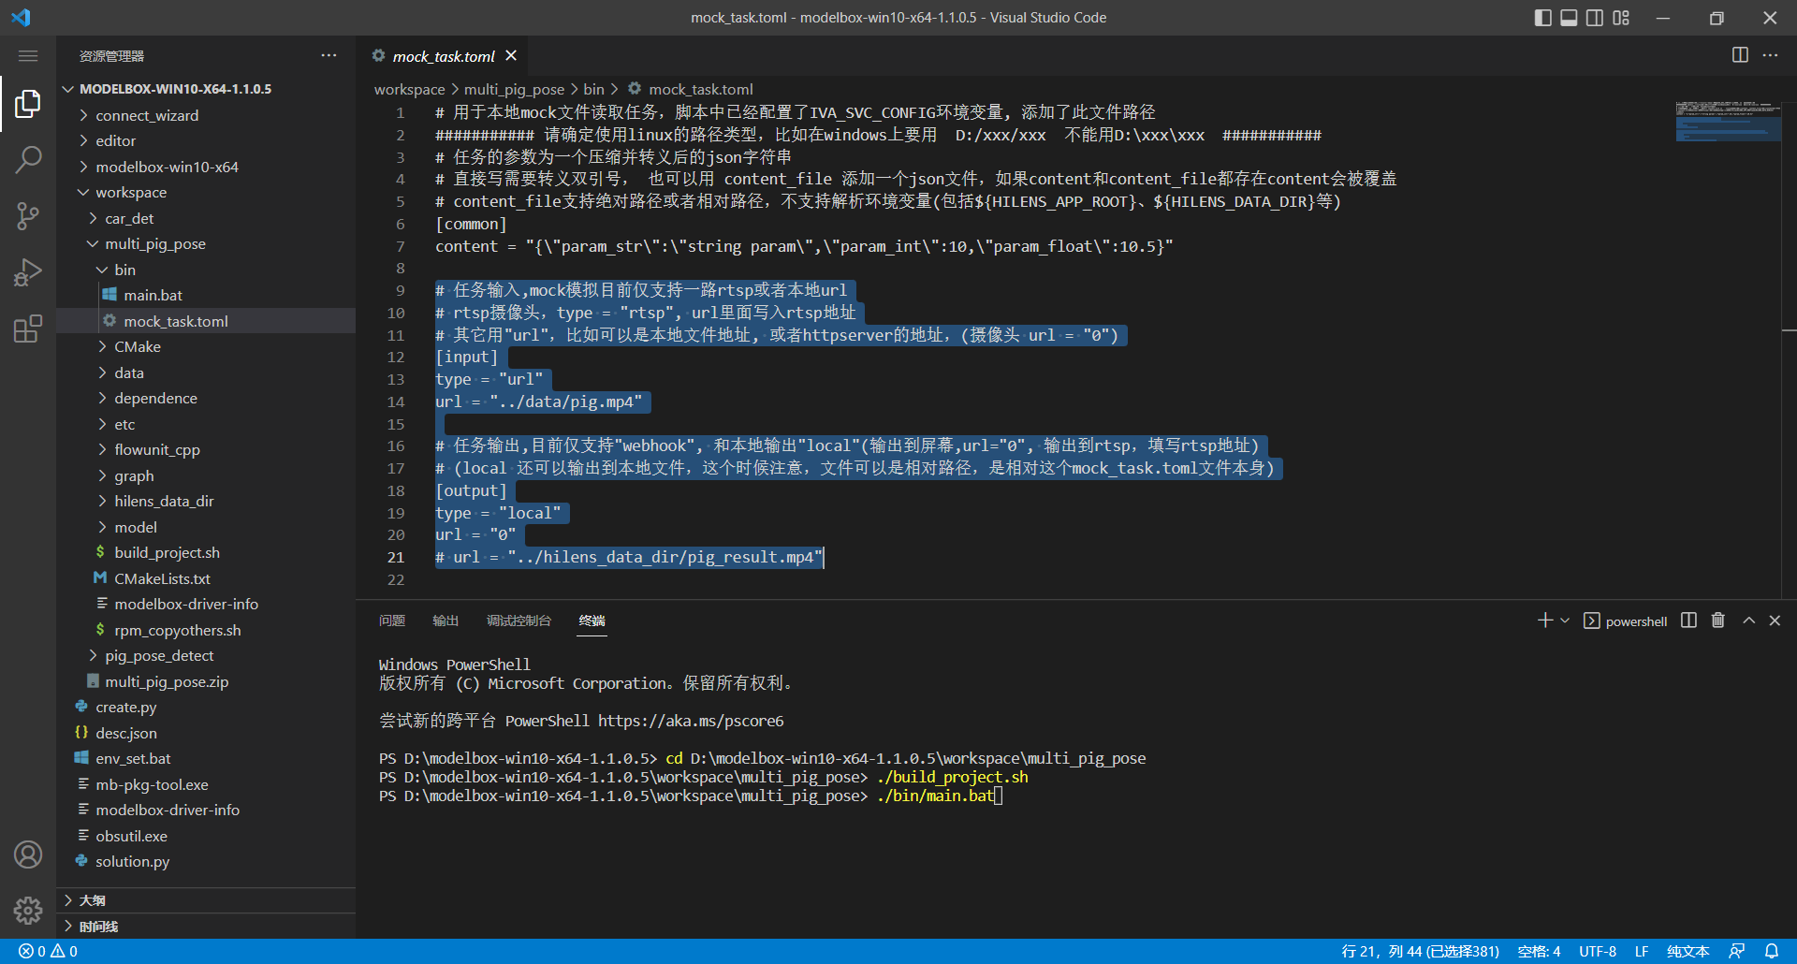The image size is (1797, 964).
Task: Open Explorer views and more actions menu
Action: (x=329, y=55)
